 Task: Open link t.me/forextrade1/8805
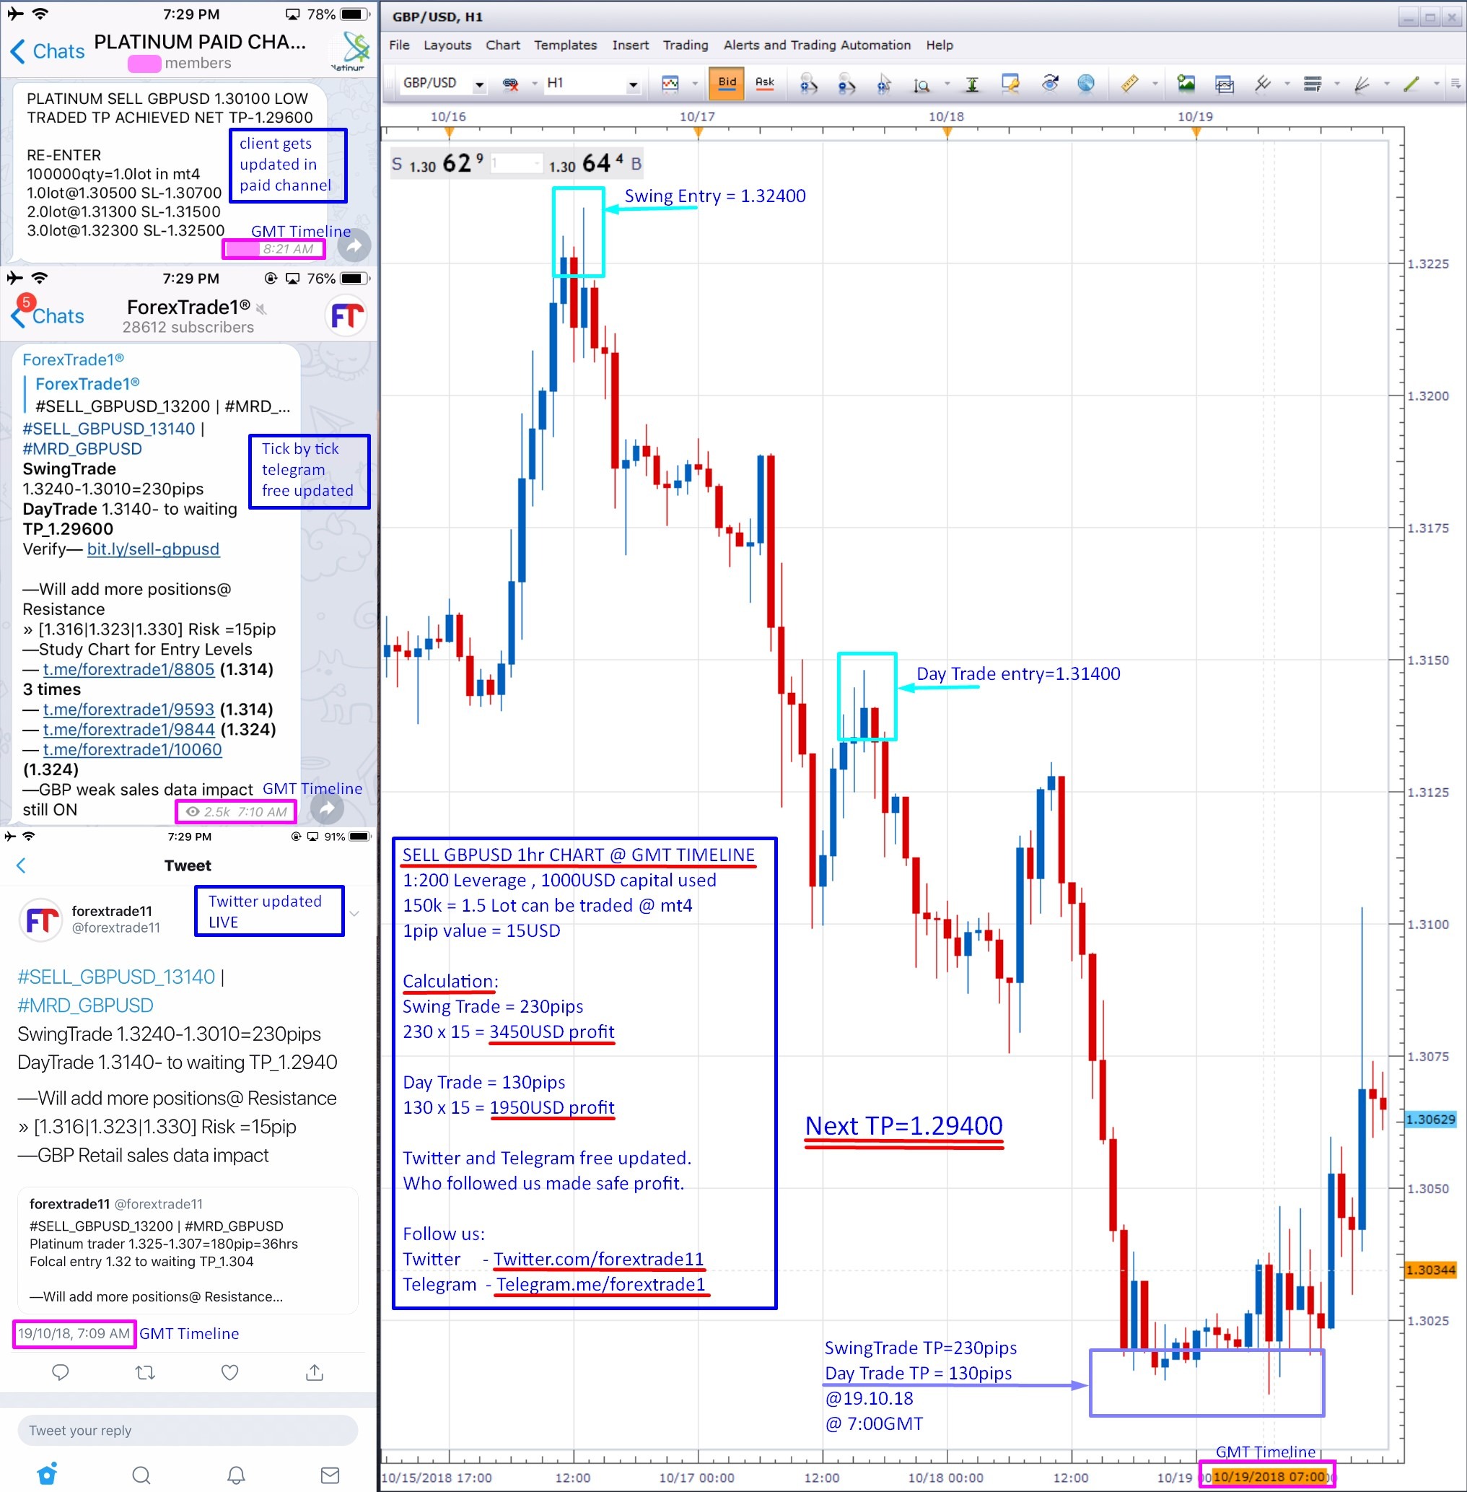(128, 669)
